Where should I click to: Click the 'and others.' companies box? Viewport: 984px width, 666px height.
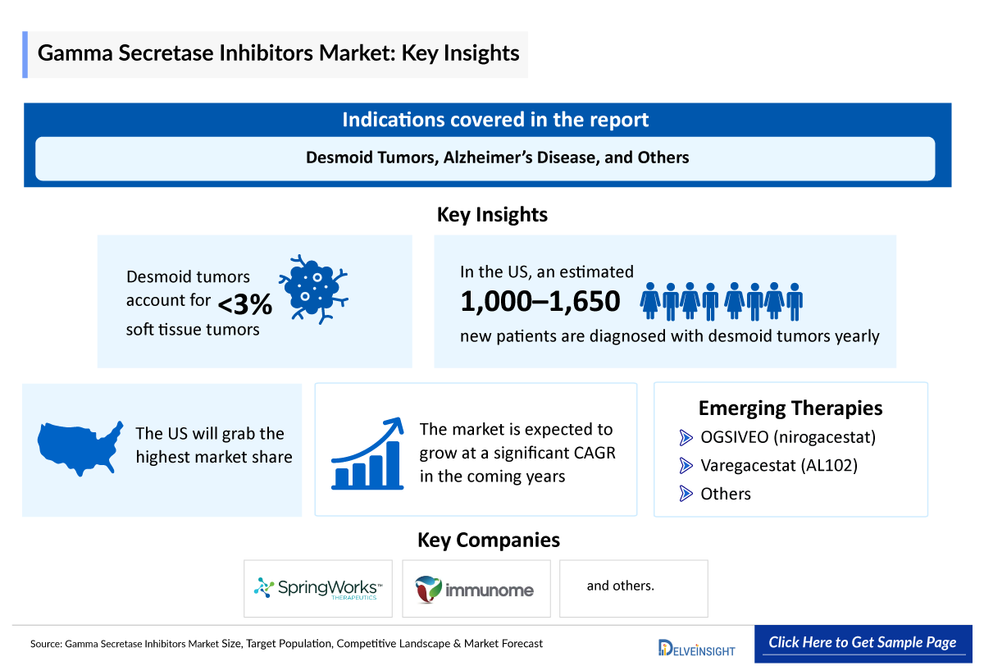(x=633, y=586)
